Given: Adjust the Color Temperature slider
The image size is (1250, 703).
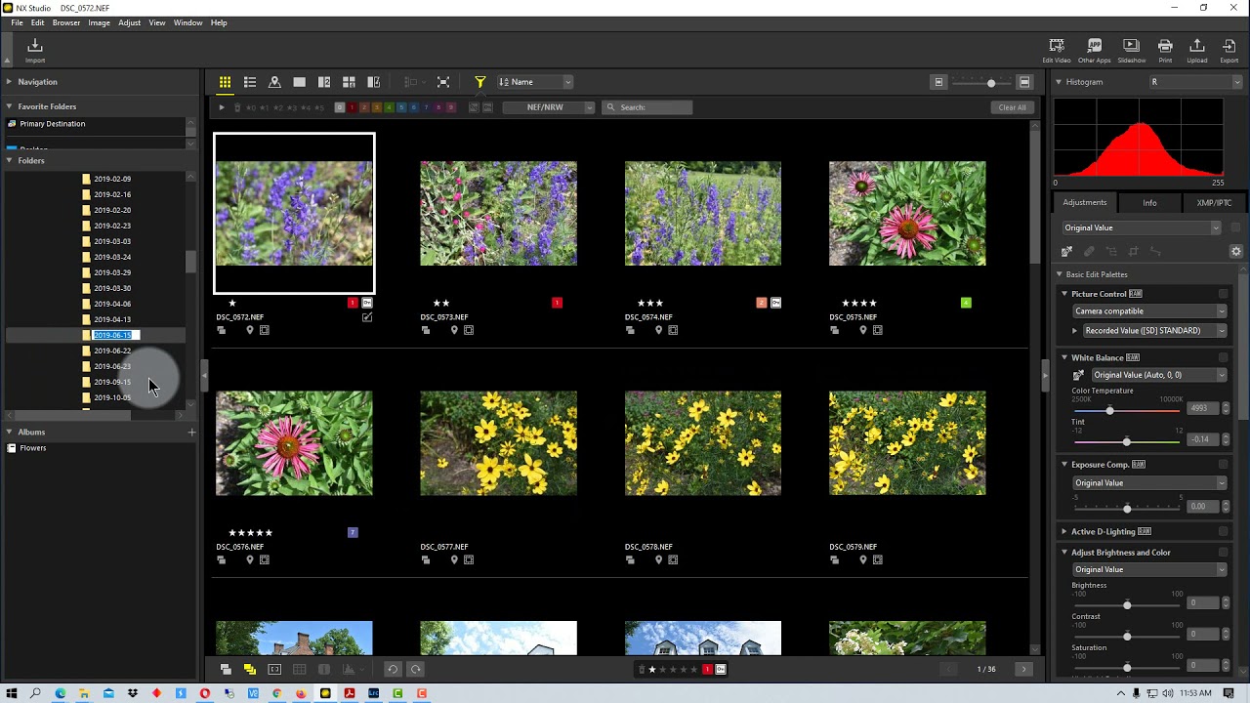Looking at the screenshot, I should 1109,410.
